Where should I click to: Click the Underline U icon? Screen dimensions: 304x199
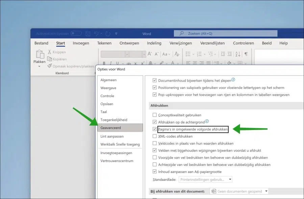[x=117, y=63]
